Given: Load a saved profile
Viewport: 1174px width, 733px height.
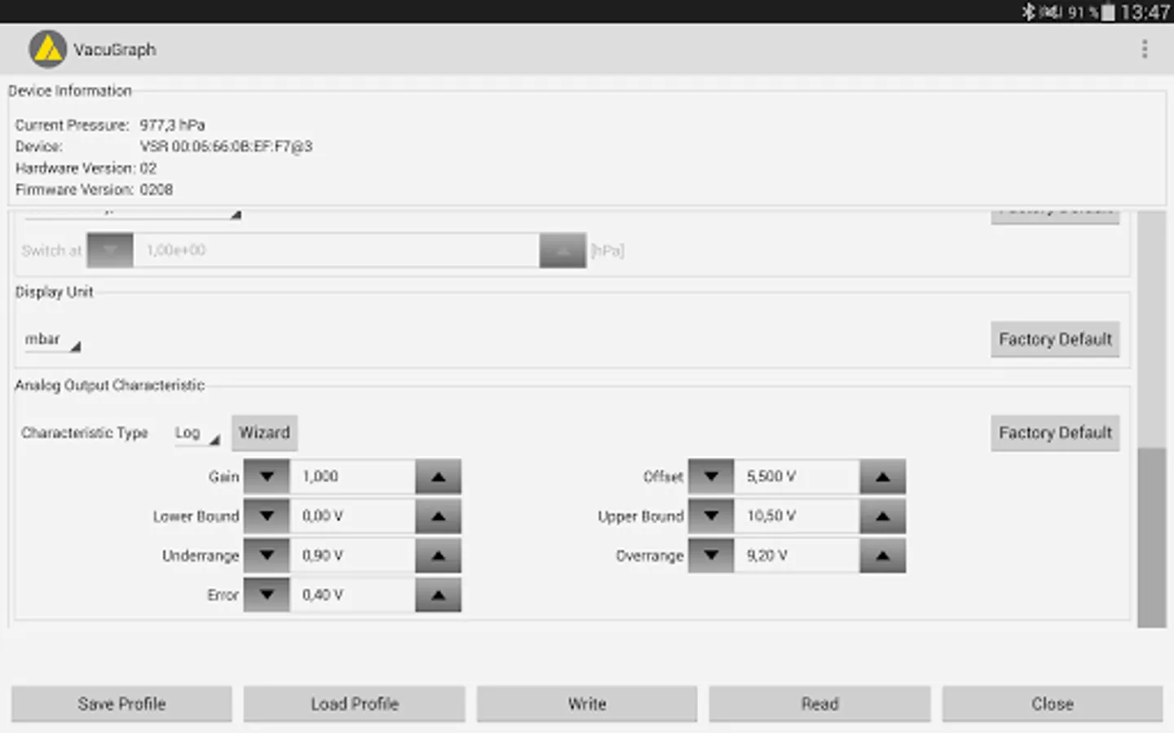Looking at the screenshot, I should click(354, 704).
